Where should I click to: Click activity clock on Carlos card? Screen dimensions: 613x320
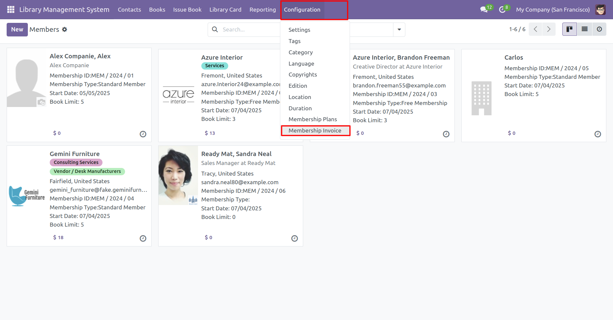click(x=597, y=134)
